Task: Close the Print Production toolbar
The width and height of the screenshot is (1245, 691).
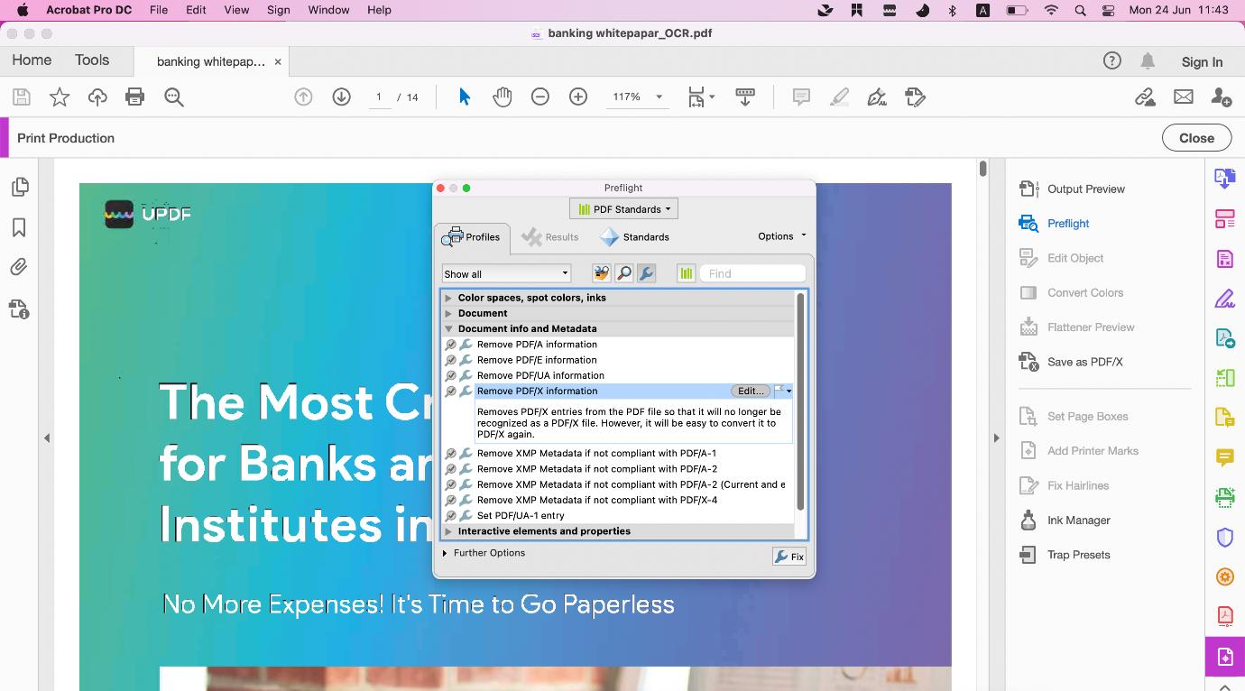Action: (1196, 138)
